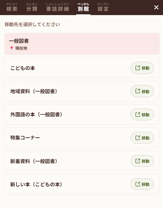Viewport: 163px width, 208px height.
Task: Switch to the 検索 tab
Action: tap(12, 7)
